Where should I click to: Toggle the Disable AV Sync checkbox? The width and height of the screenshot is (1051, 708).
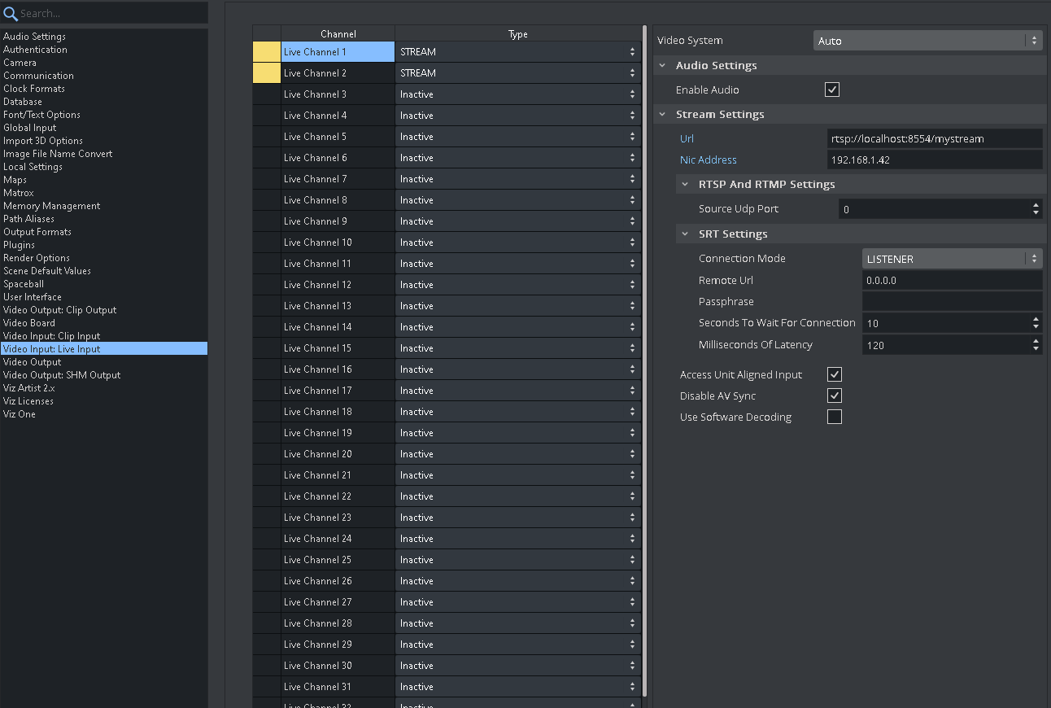[835, 396]
